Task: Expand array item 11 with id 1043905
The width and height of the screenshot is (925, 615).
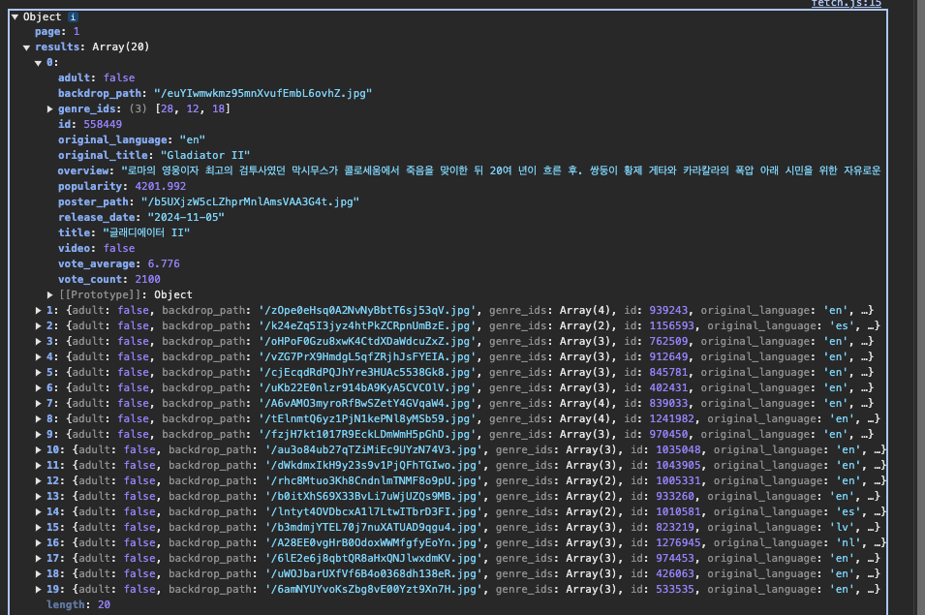Action: coord(39,465)
